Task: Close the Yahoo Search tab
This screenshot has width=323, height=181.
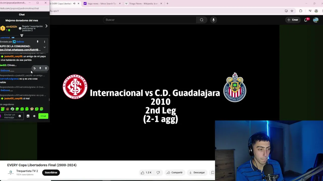Action: [x=120, y=4]
